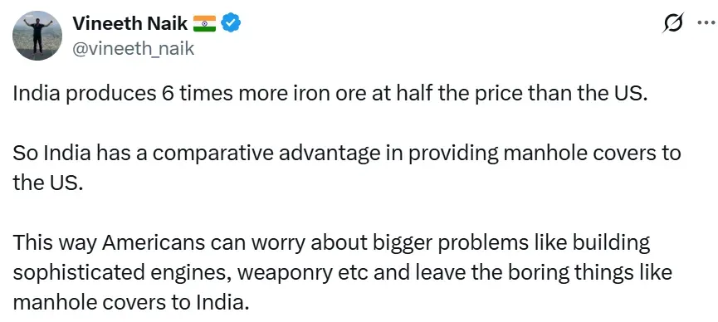The width and height of the screenshot is (718, 322).
Task: Open the @vineeth_naik handle link
Action: tap(134, 47)
